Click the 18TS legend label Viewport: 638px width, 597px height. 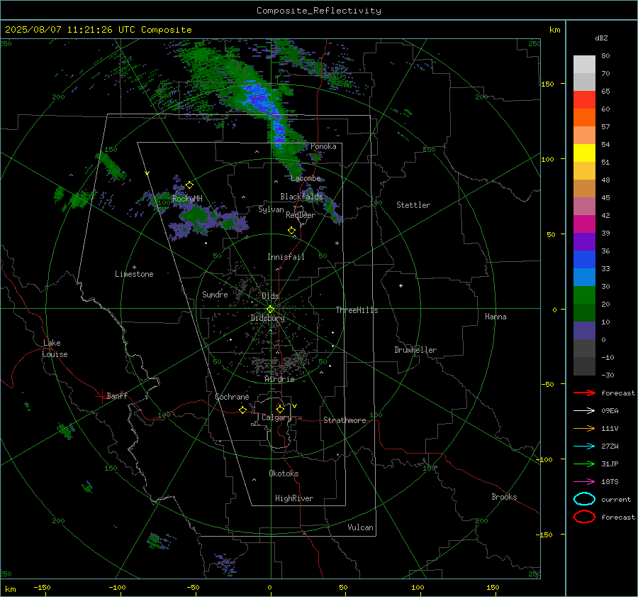pos(610,482)
